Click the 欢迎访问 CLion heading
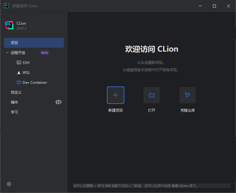Screen dimensions: 236x193 tap(152, 49)
